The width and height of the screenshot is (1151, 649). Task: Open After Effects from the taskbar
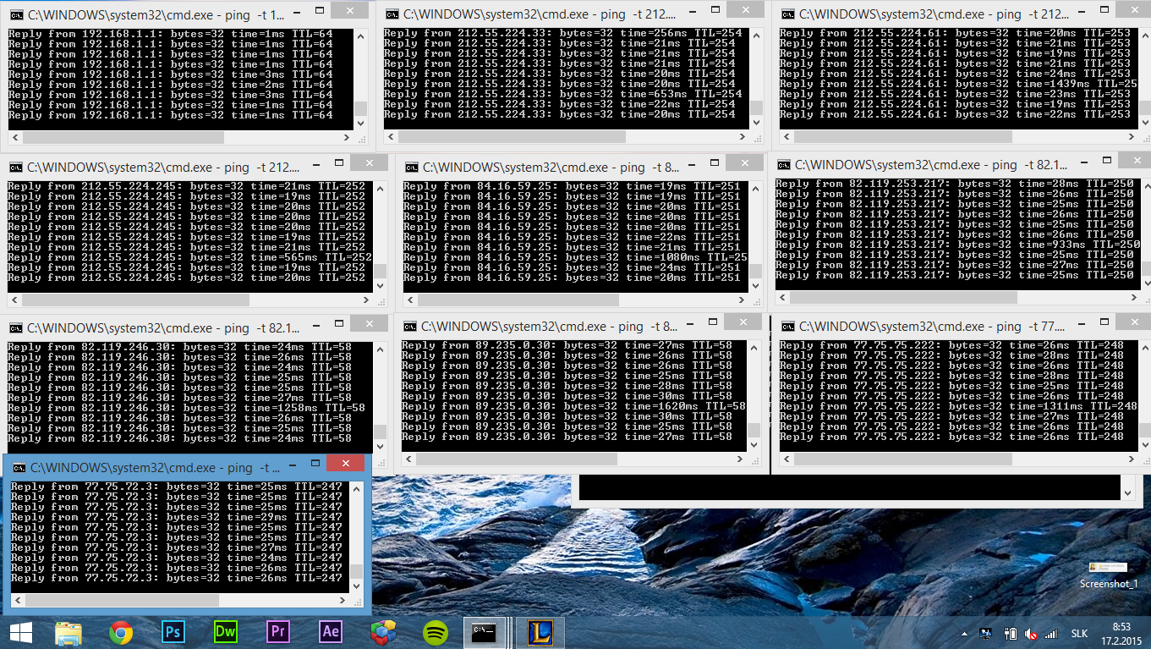330,632
